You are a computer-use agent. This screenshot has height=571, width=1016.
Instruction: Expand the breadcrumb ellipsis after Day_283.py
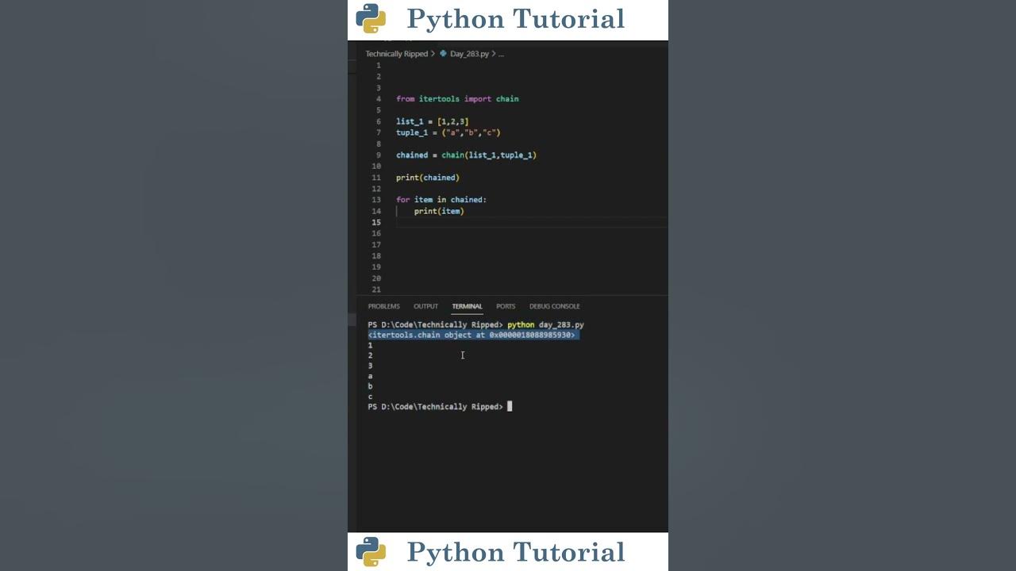coord(501,54)
